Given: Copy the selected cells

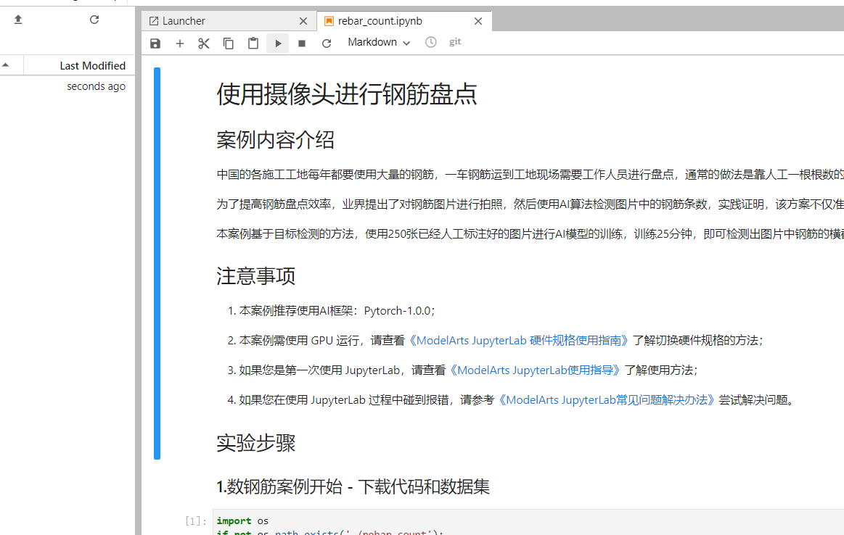Looking at the screenshot, I should point(228,43).
